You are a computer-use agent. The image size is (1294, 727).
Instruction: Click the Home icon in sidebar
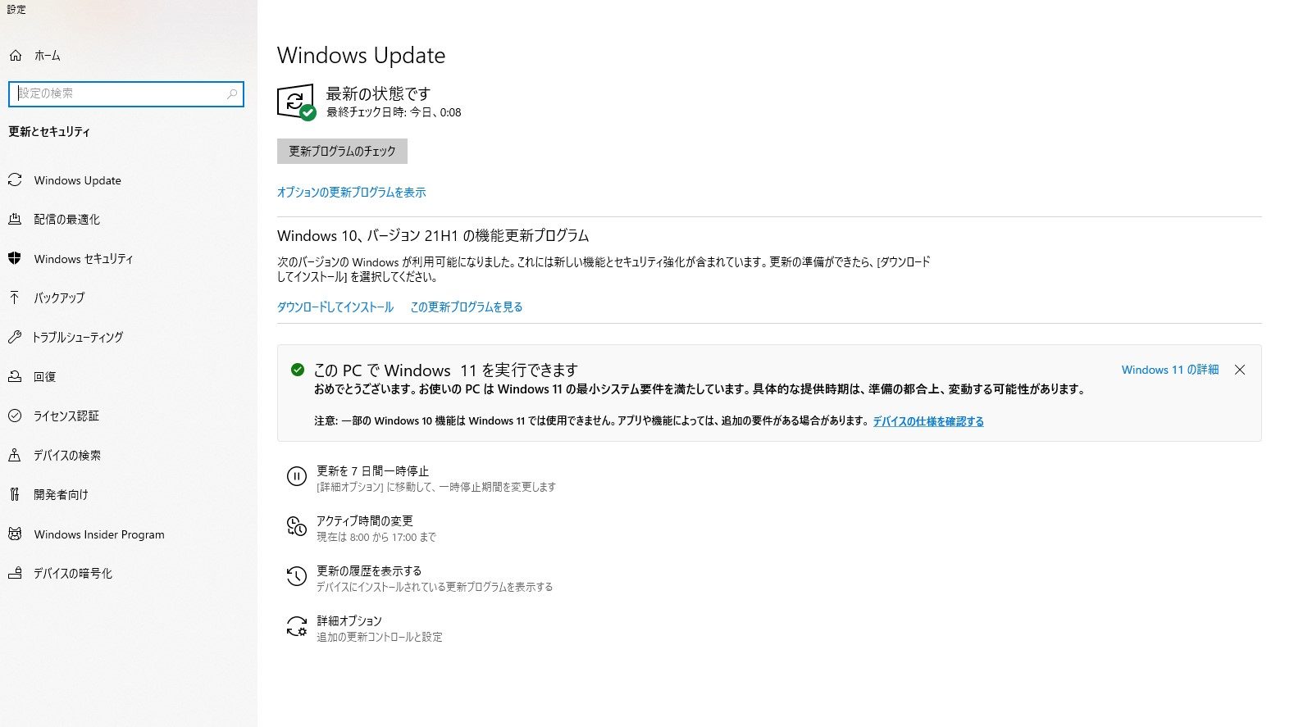coord(15,56)
